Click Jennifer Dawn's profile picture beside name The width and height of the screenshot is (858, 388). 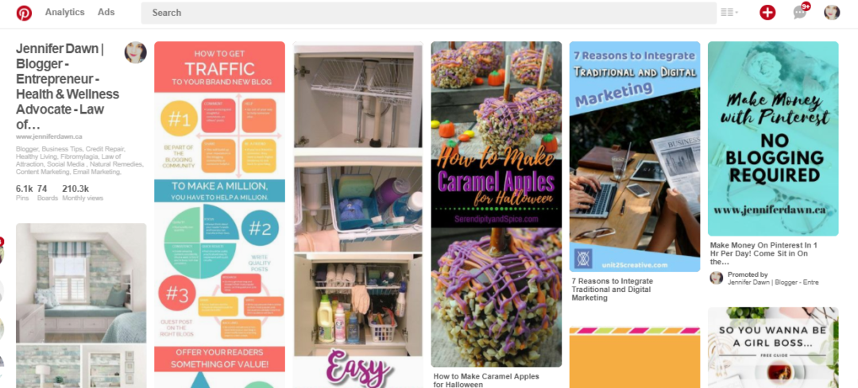pos(135,52)
